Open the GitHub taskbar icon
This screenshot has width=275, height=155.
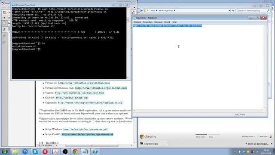[x=65, y=152]
